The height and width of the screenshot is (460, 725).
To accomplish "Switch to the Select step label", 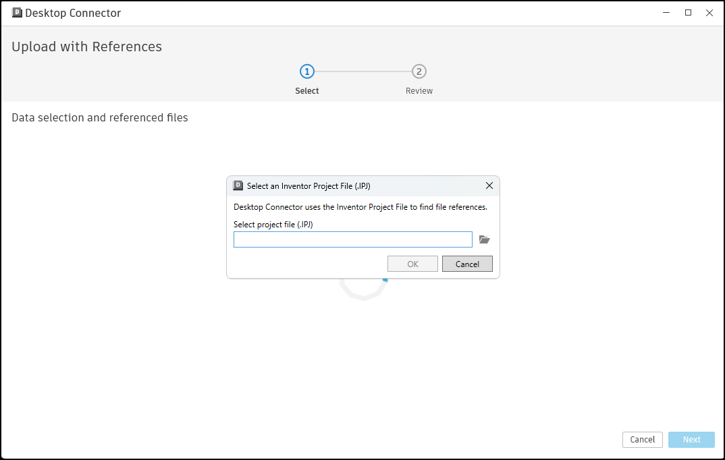I will pos(307,91).
